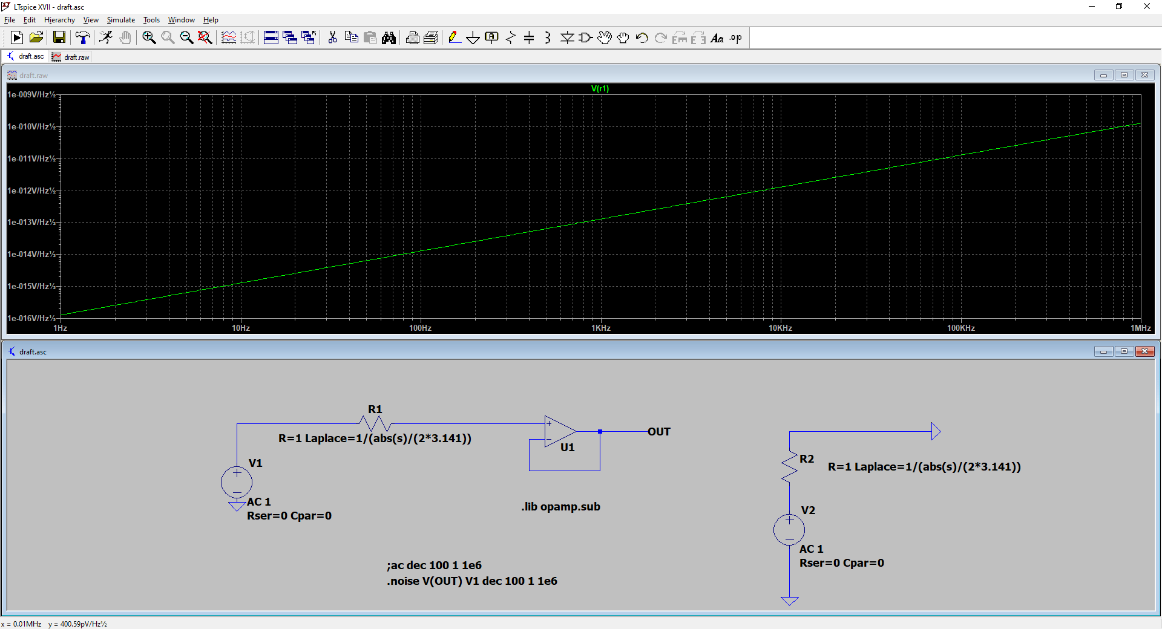Open the component selection tool
This screenshot has height=629, width=1162.
[585, 37]
